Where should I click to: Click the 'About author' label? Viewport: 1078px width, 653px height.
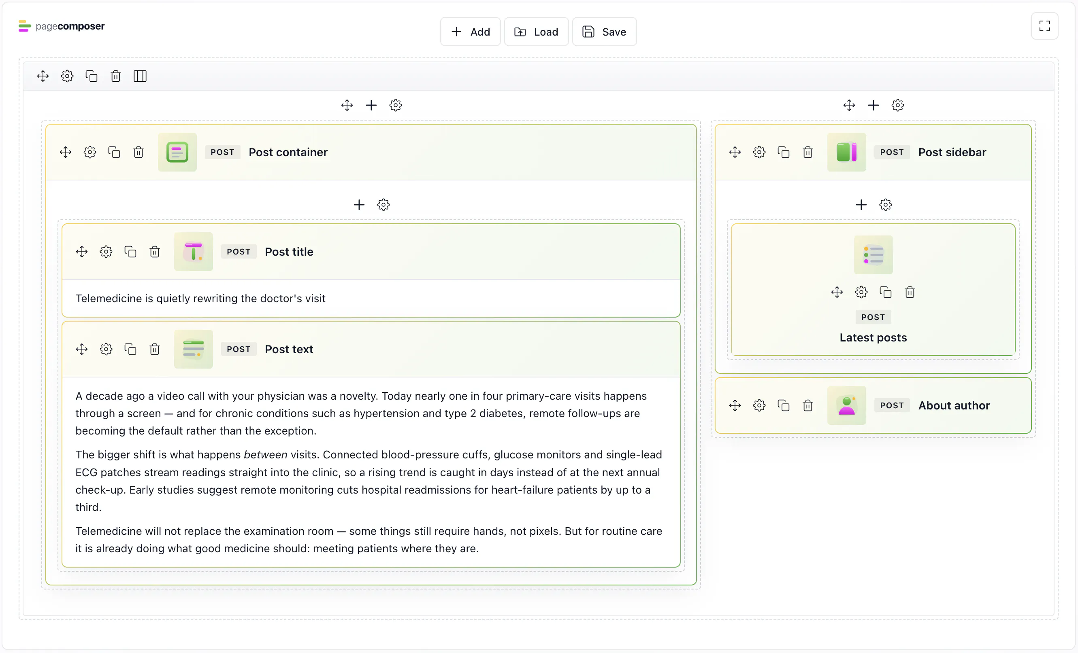pos(954,406)
